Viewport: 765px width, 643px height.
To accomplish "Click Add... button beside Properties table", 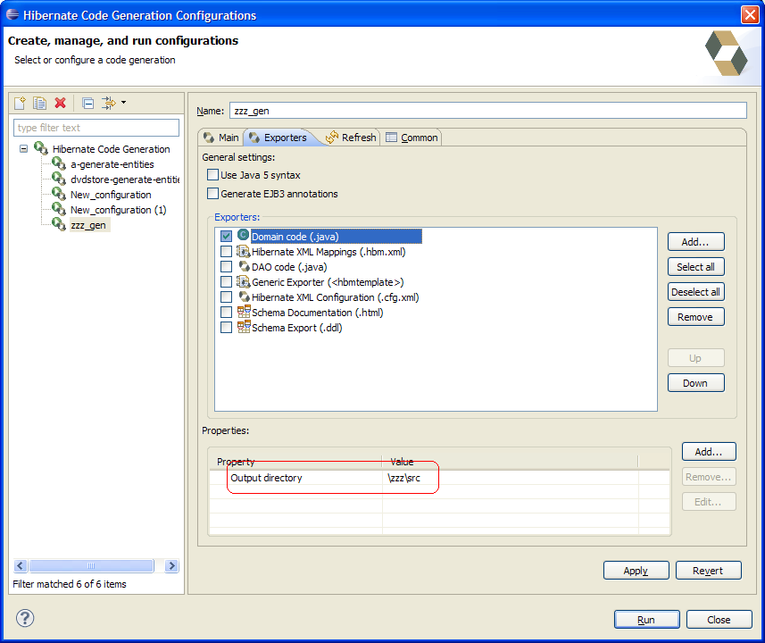I will 709,452.
